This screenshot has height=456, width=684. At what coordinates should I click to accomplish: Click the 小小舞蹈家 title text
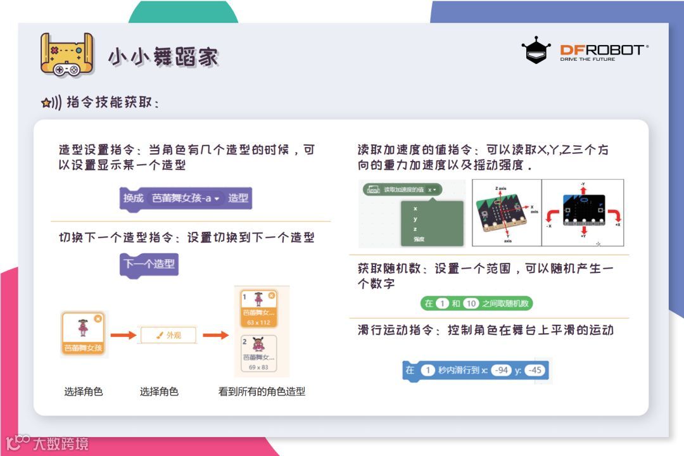(163, 57)
